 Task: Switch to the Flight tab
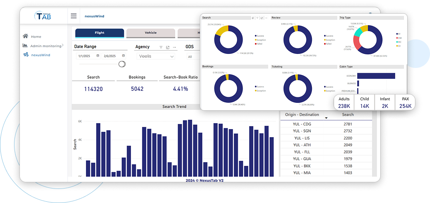click(x=100, y=33)
